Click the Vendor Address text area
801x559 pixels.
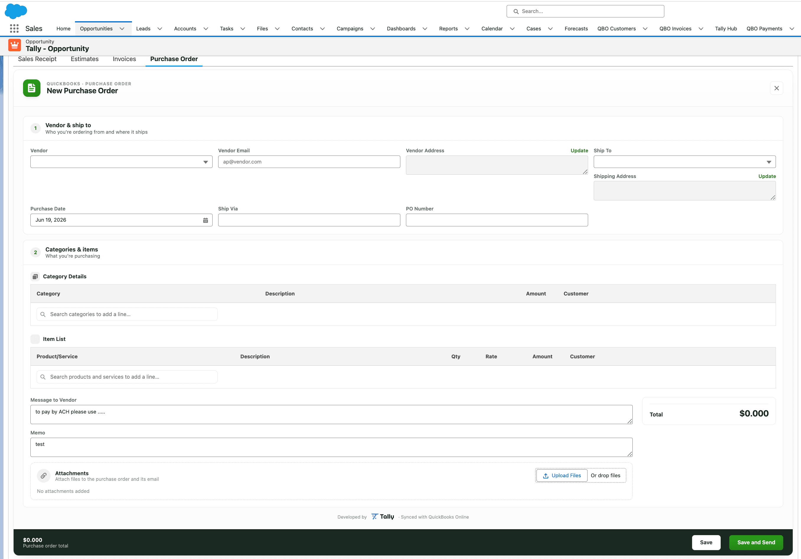497,165
